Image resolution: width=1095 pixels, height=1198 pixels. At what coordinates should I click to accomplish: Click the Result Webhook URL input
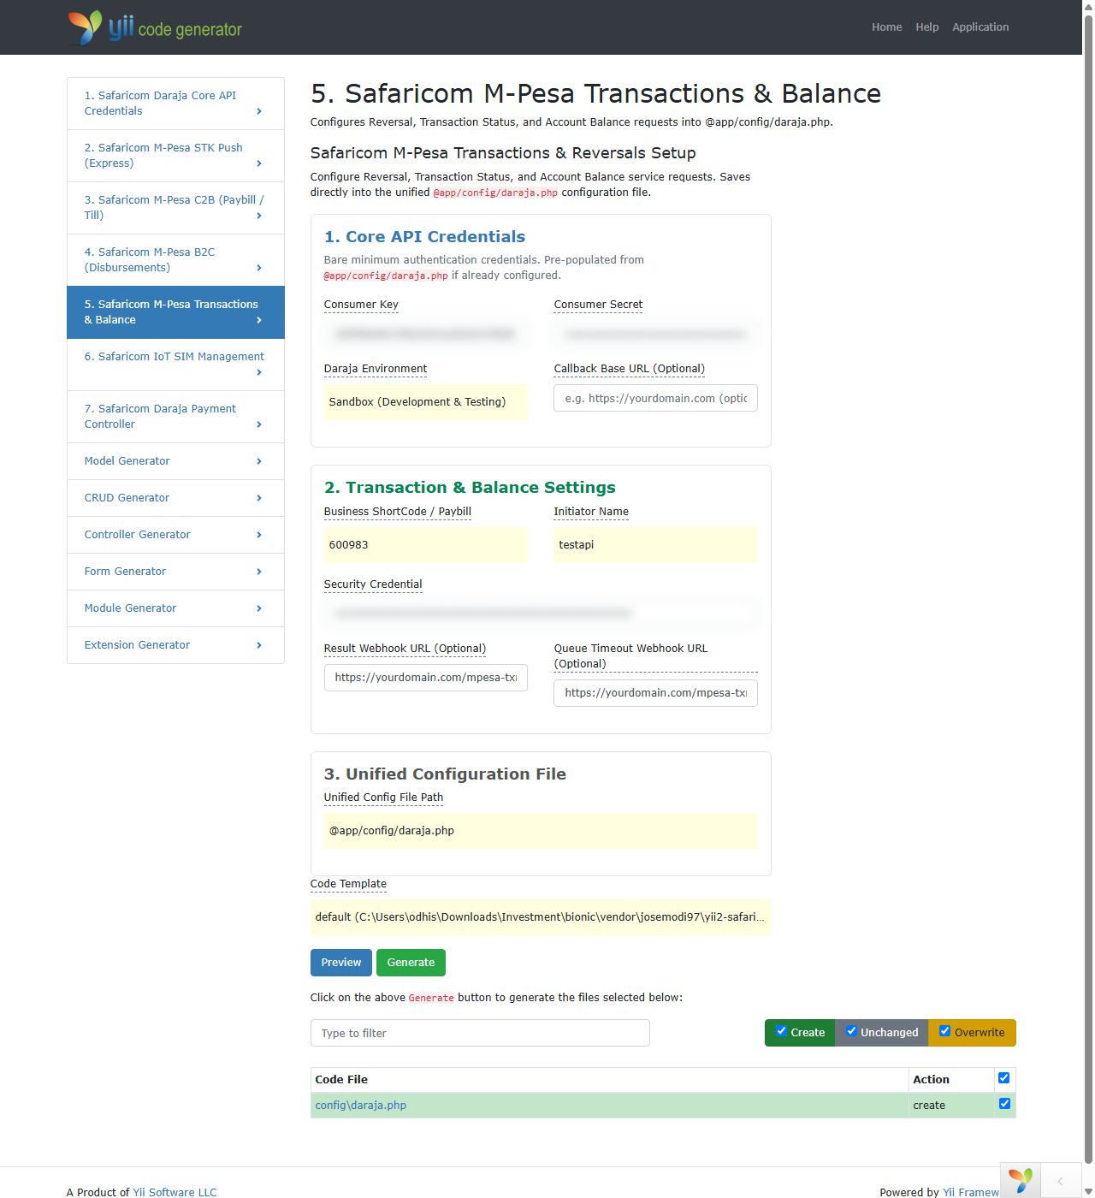(x=426, y=677)
